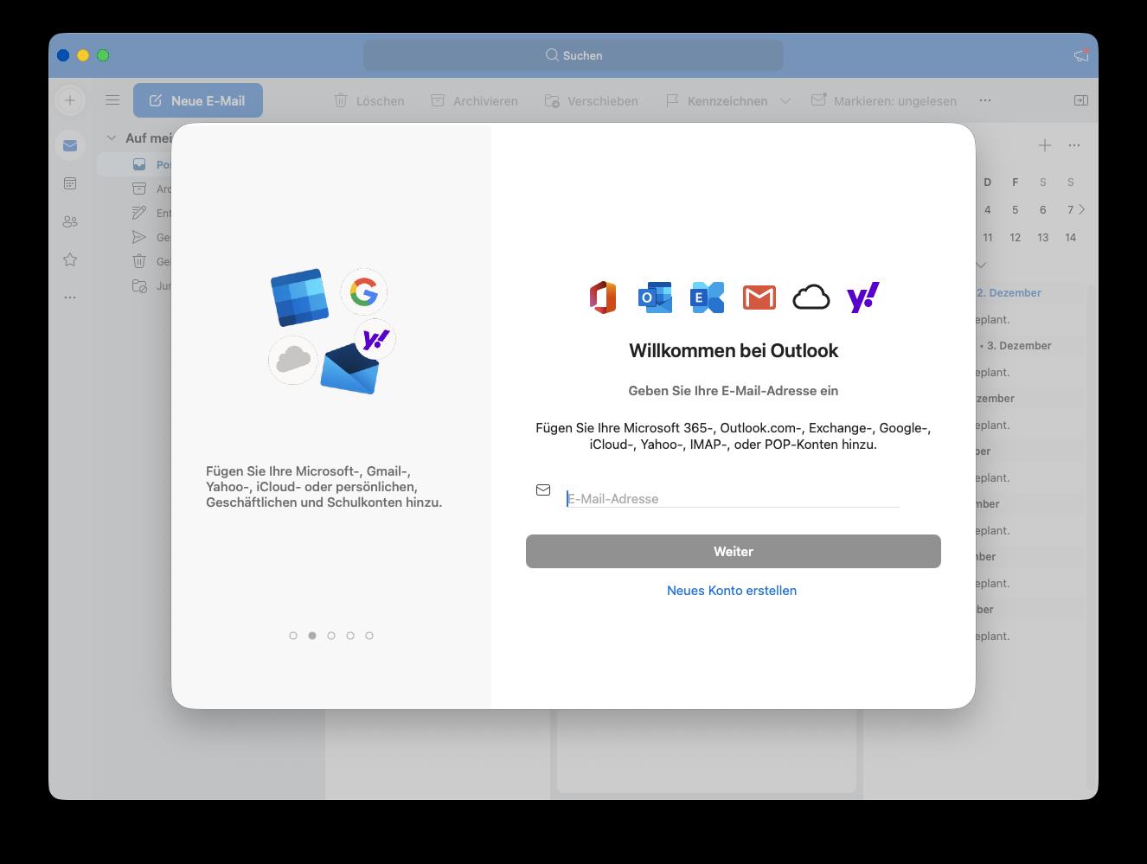The image size is (1147, 864).
Task: Click the Yahoo logo above welcome title
Action: pyautogui.click(x=862, y=298)
